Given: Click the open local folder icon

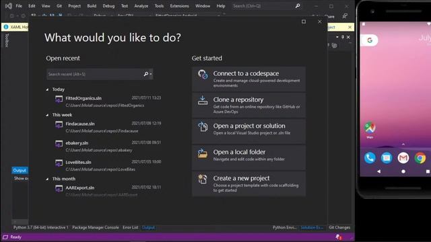Looking at the screenshot, I should click(x=203, y=153).
